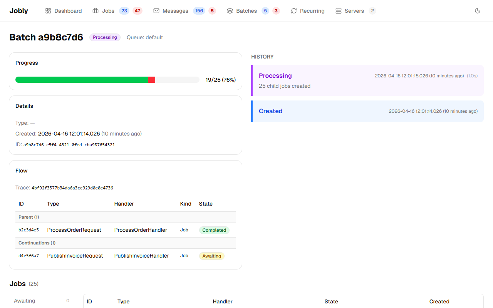The width and height of the screenshot is (493, 308).
Task: Open the Recurring nav tab
Action: [312, 11]
